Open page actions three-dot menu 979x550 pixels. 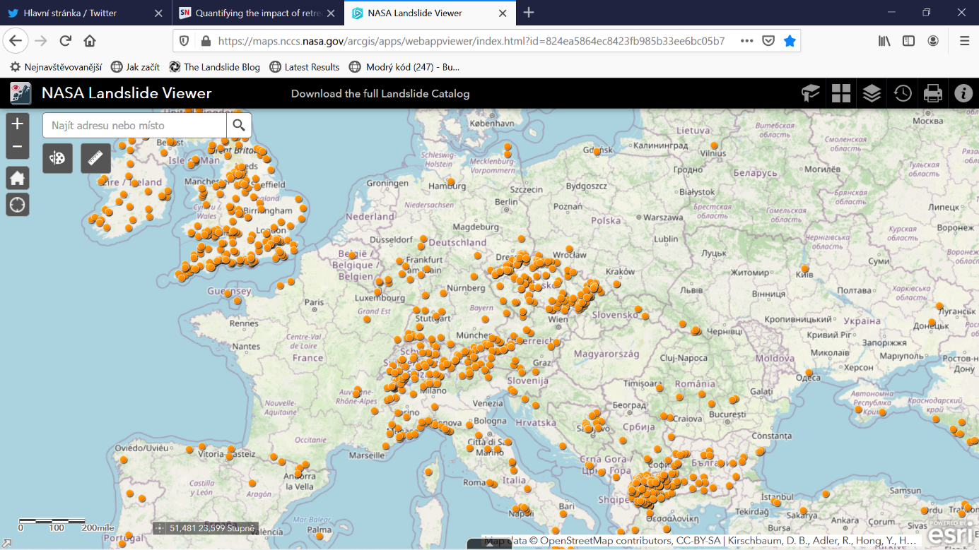pyautogui.click(x=746, y=41)
